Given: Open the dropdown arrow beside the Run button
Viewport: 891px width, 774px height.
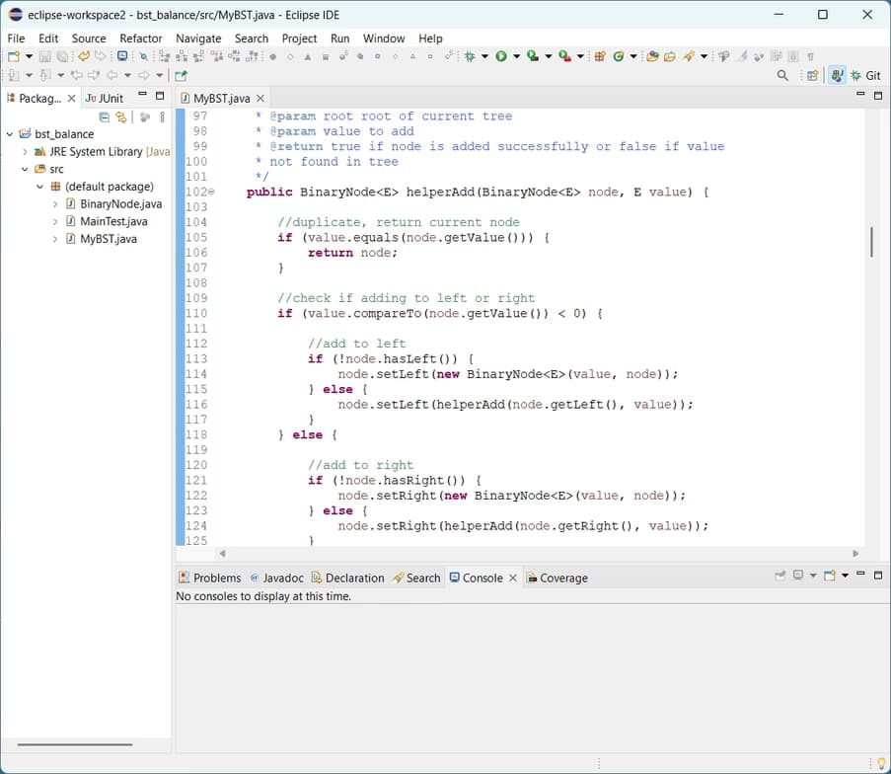Looking at the screenshot, I should pyautogui.click(x=515, y=56).
